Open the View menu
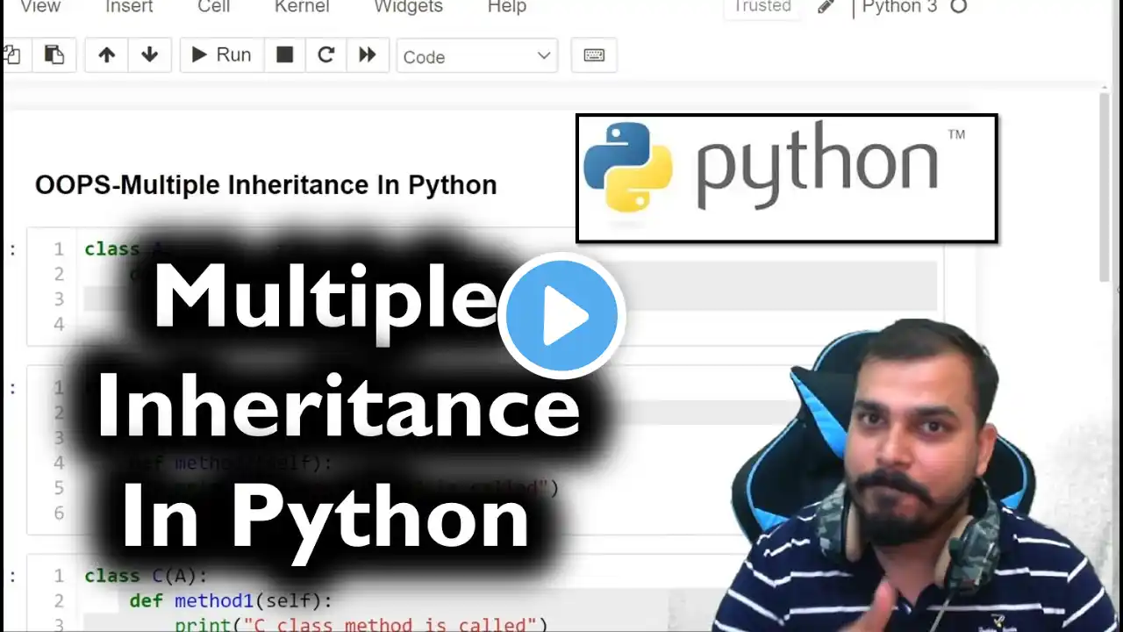 (40, 7)
